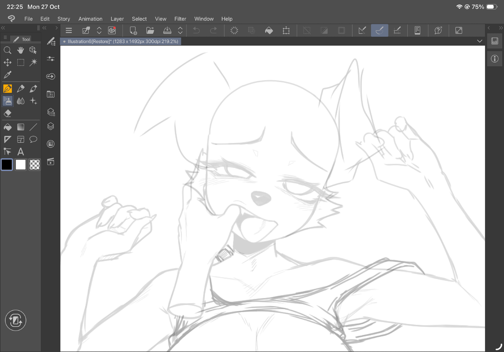
Task: Select the transparent color swatch
Action: (35, 165)
